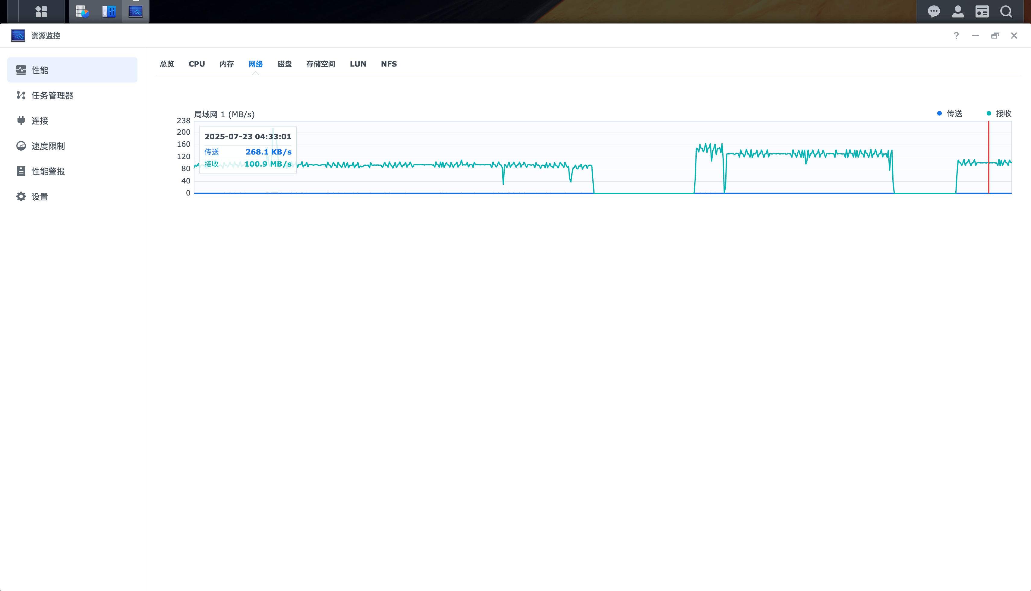Click the red vertical line on the chart
Viewport: 1031px width, 591px height.
click(989, 157)
